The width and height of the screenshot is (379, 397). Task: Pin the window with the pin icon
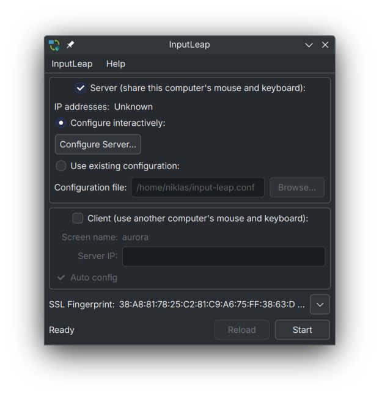pos(70,45)
